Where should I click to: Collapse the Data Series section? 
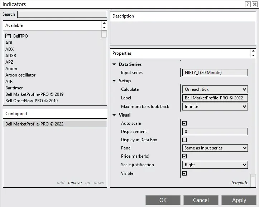click(x=114, y=64)
